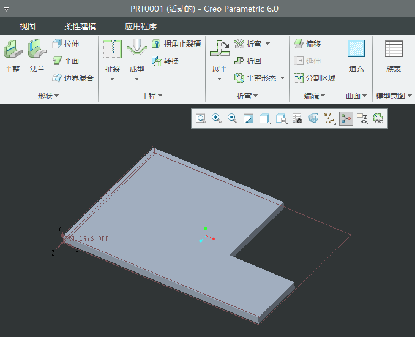Choose the 拉伸 (Extrude) tool
415x337 pixels.
point(65,44)
